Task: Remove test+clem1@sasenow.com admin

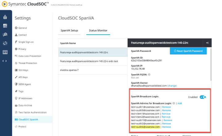Action: point(166,114)
